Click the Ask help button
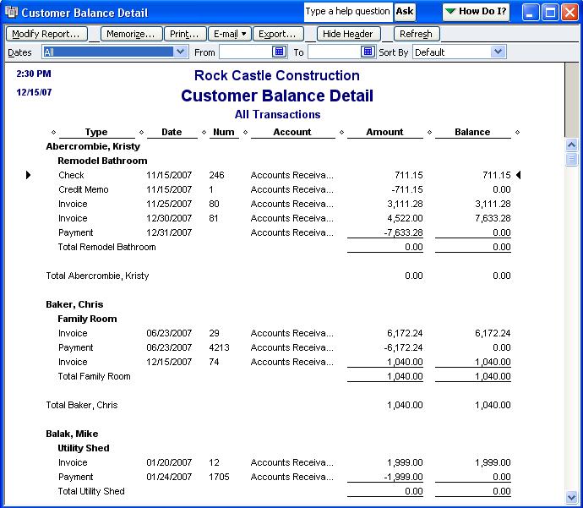The width and height of the screenshot is (583, 508). point(405,12)
